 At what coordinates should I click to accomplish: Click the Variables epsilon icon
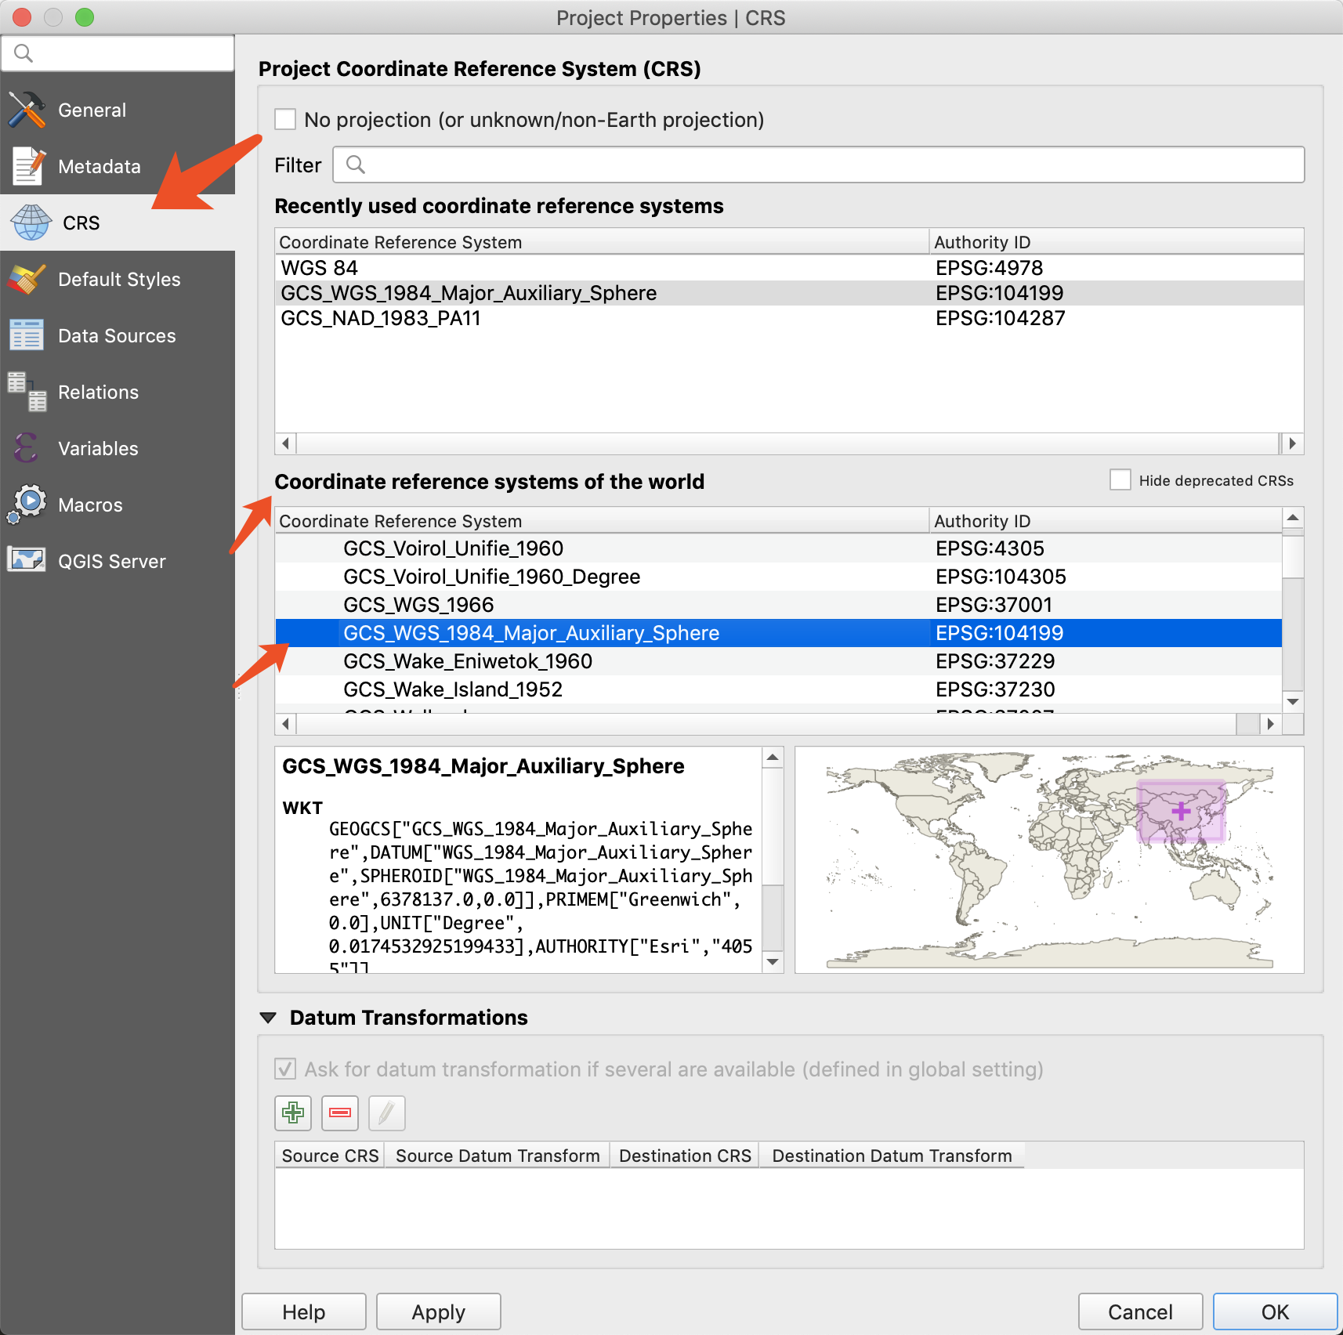[26, 448]
